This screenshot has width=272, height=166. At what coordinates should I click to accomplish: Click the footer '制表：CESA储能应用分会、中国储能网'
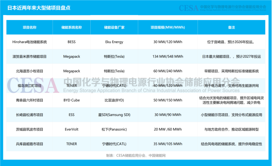[x=136, y=156]
